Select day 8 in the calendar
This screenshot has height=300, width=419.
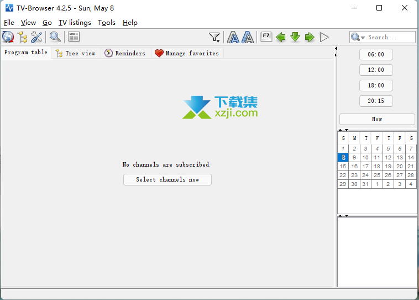point(343,157)
